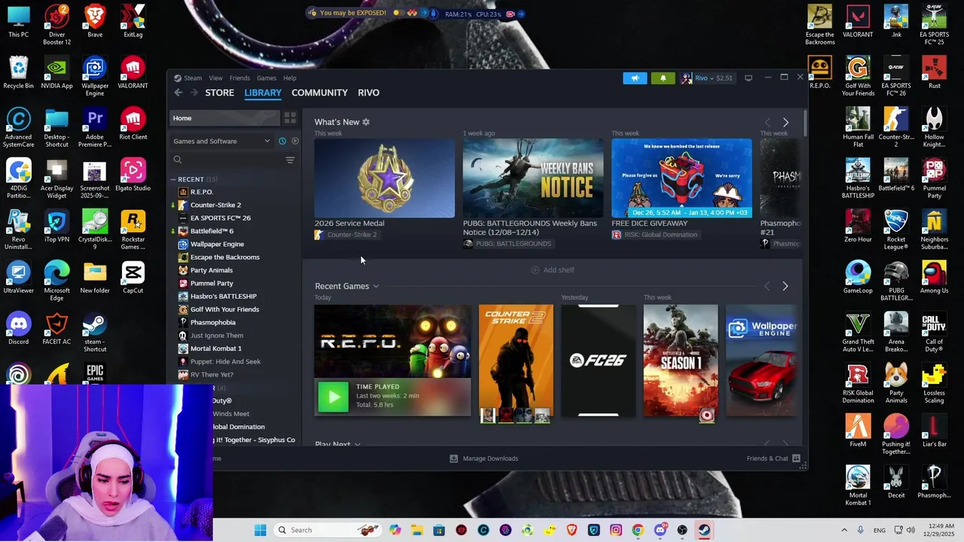Open What's New settings gear

click(x=366, y=122)
